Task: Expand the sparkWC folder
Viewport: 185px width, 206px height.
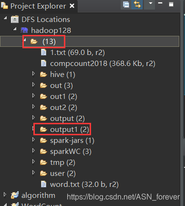Action: click(x=33, y=151)
